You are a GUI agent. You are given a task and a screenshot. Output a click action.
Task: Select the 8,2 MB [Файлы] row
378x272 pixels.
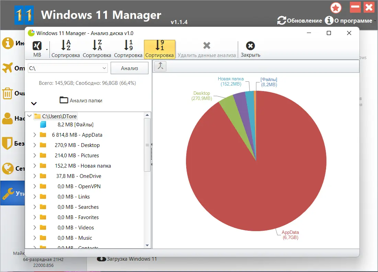[76, 125]
